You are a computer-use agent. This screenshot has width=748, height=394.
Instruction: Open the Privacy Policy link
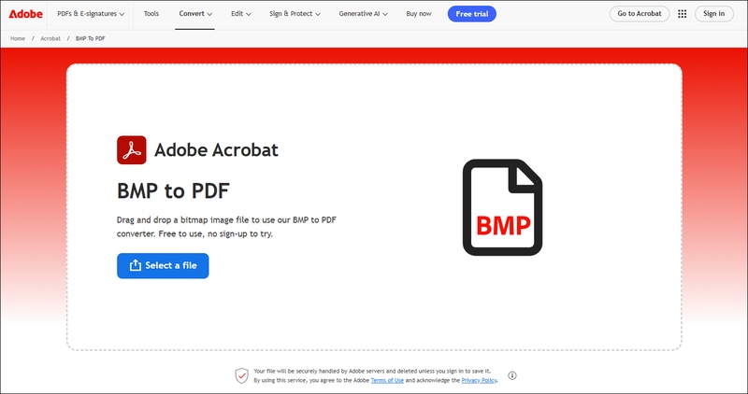[479, 381]
